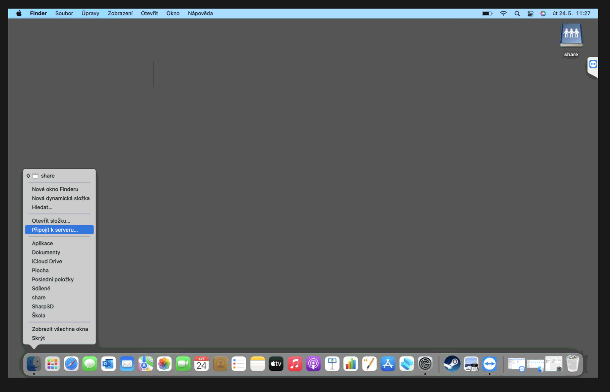
Task: Open the TeamViewer Dock icon
Action: pyautogui.click(x=490, y=364)
